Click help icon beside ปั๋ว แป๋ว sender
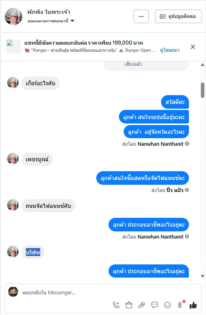 click(x=187, y=190)
